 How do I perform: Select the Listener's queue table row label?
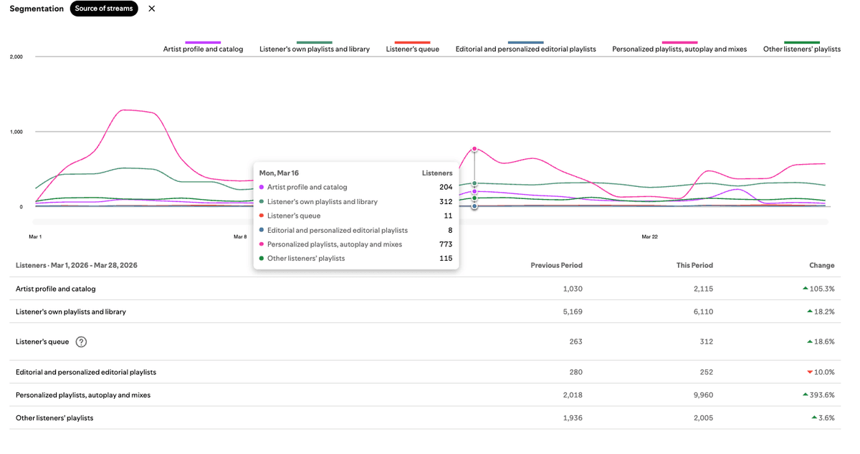coord(42,342)
